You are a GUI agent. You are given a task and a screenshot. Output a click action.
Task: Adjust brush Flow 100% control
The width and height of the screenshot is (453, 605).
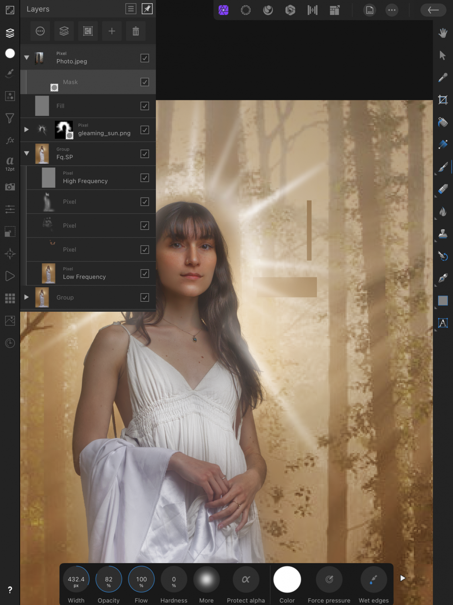[x=141, y=579]
